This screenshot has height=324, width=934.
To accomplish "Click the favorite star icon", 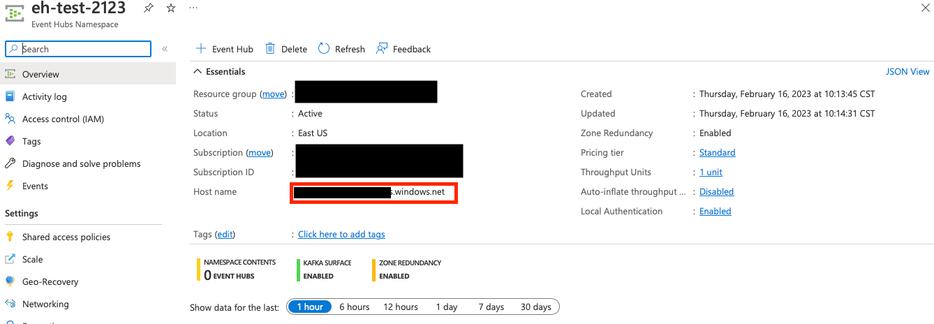I will (x=171, y=8).
